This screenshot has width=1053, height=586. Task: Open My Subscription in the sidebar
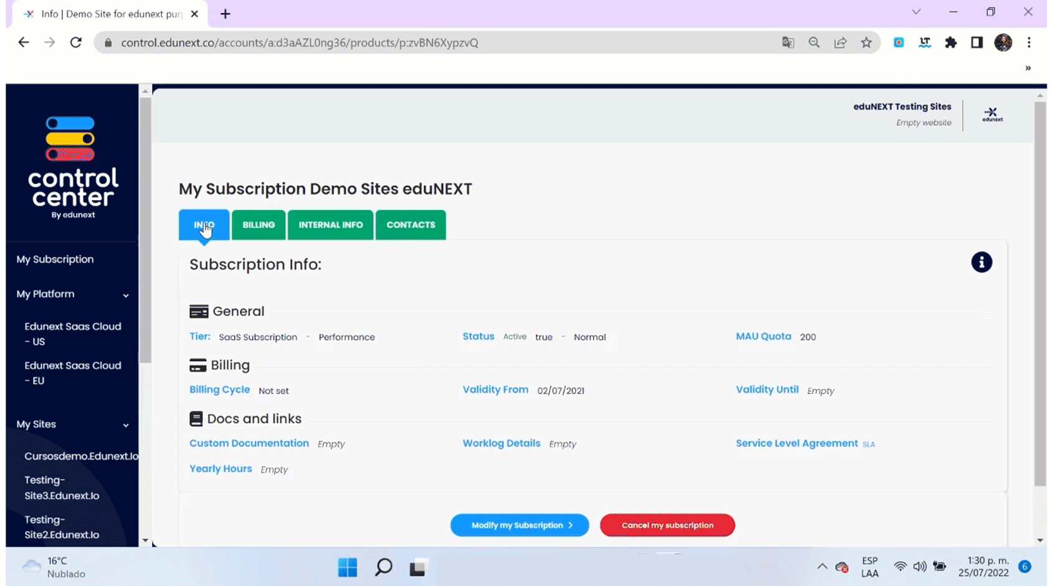pos(55,259)
